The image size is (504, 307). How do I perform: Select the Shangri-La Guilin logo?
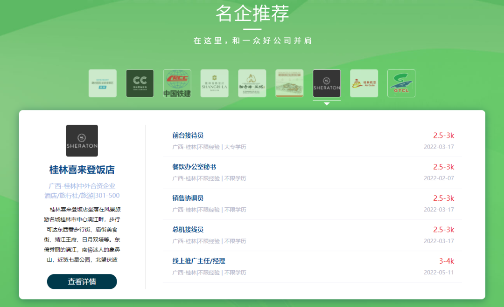click(x=214, y=83)
